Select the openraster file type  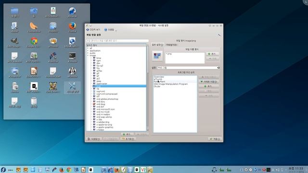102,84
